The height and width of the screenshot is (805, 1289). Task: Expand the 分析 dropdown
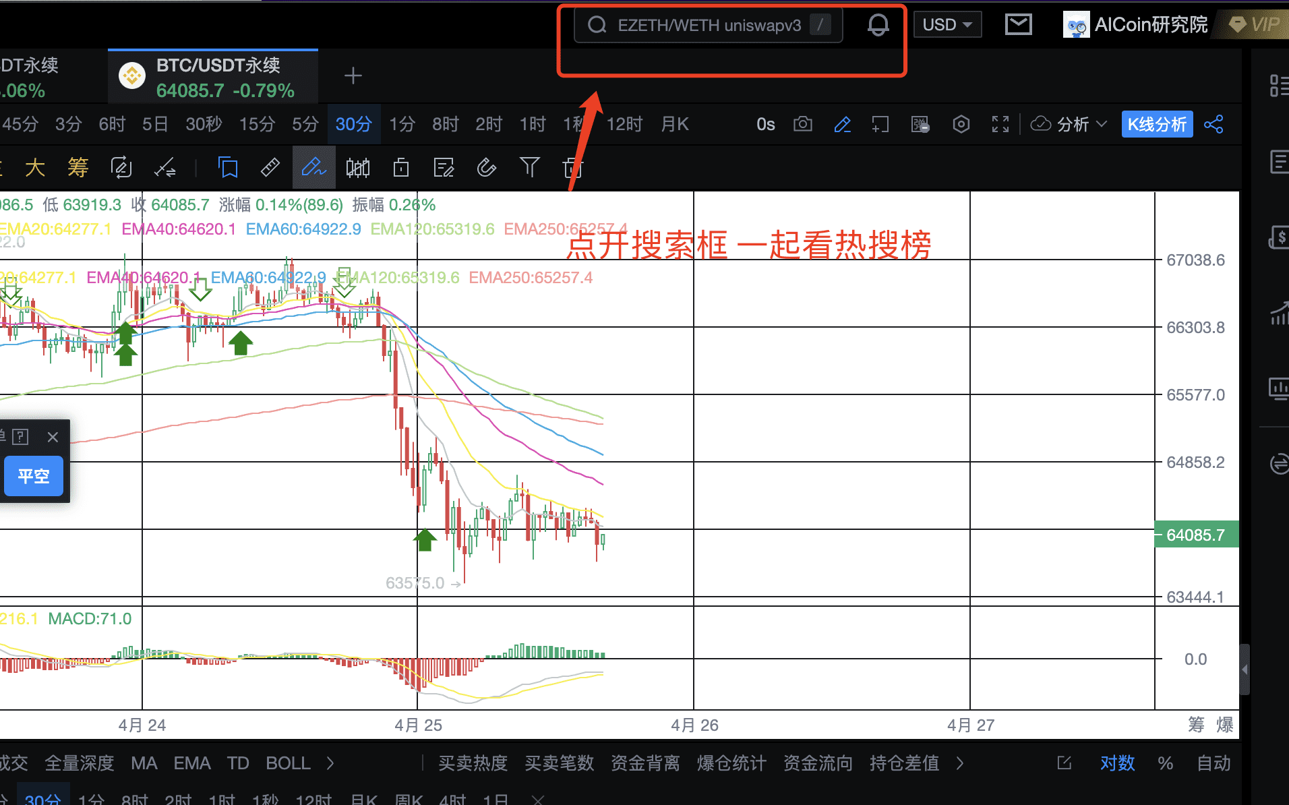click(1069, 124)
